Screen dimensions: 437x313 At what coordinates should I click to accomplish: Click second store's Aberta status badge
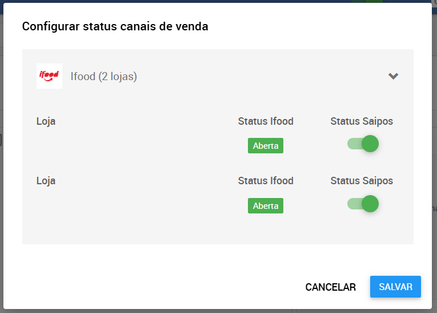[266, 206]
